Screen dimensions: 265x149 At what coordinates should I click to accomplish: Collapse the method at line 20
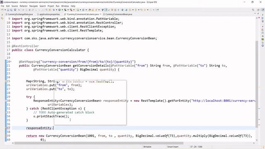tap(11, 62)
